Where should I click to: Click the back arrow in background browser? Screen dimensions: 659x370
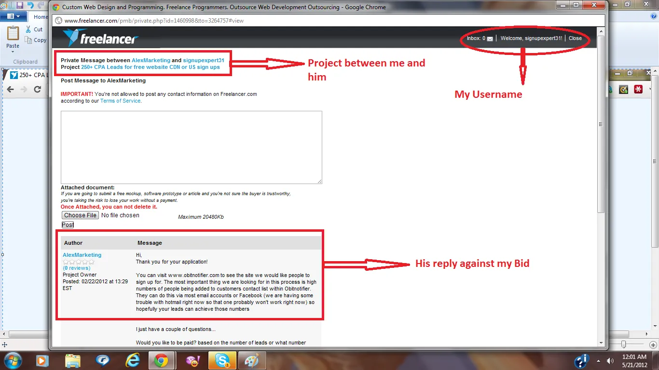click(x=11, y=89)
